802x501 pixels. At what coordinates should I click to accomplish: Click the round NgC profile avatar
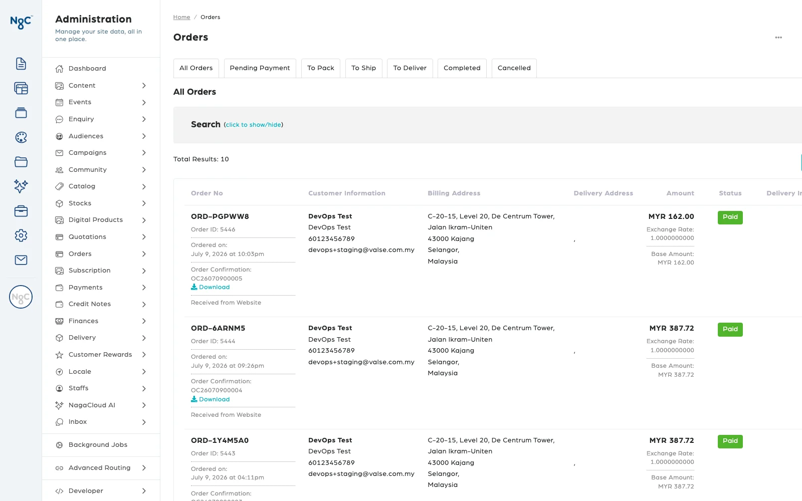pos(21,297)
